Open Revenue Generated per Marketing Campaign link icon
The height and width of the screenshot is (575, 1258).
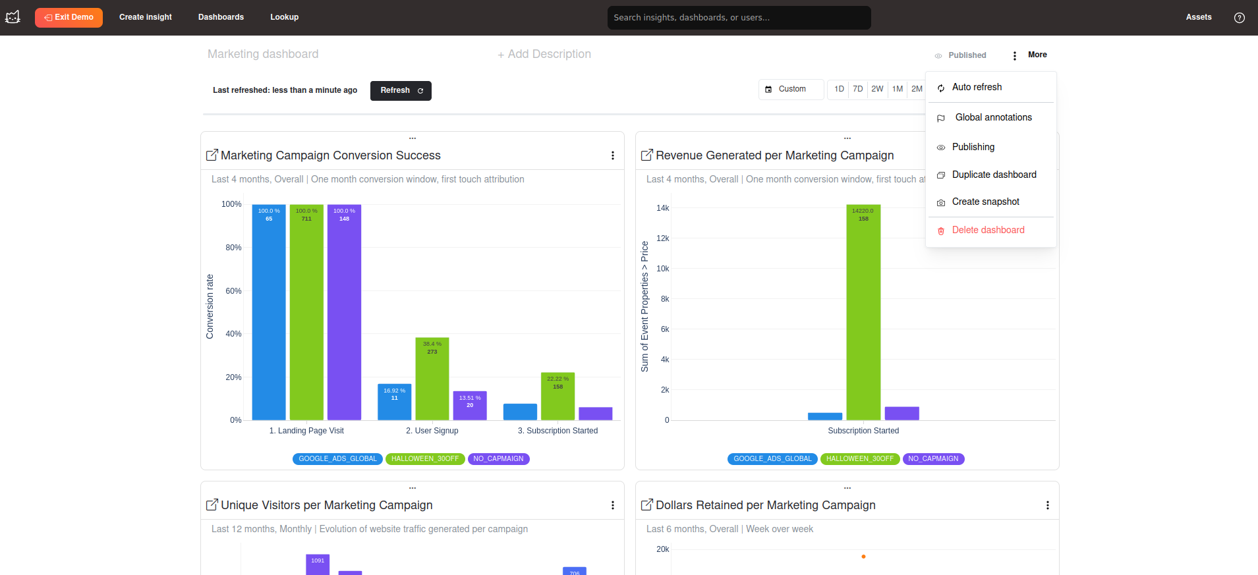tap(647, 155)
